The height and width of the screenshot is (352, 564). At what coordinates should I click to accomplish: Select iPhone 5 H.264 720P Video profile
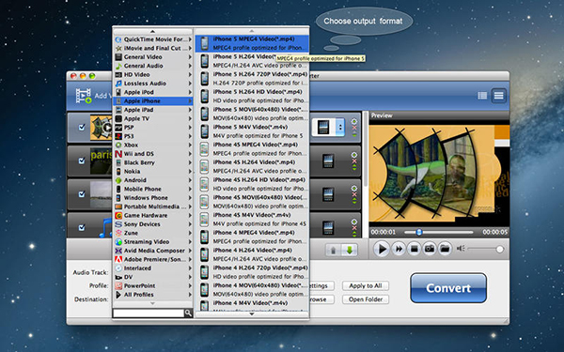pyautogui.click(x=252, y=78)
